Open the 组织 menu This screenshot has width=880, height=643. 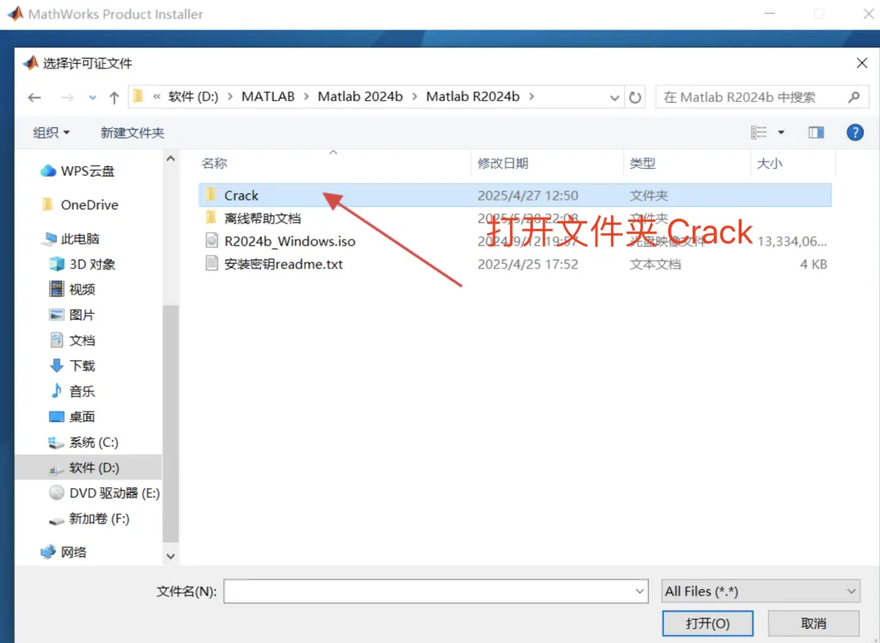click(51, 132)
